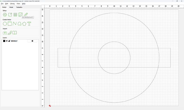
Task: Open the Library menu
Action: [x=12, y=4]
